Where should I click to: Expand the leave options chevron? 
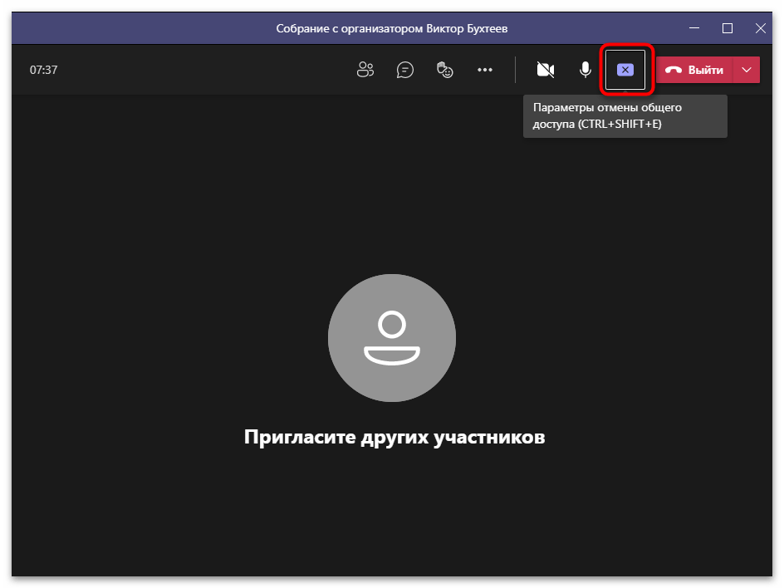click(747, 70)
